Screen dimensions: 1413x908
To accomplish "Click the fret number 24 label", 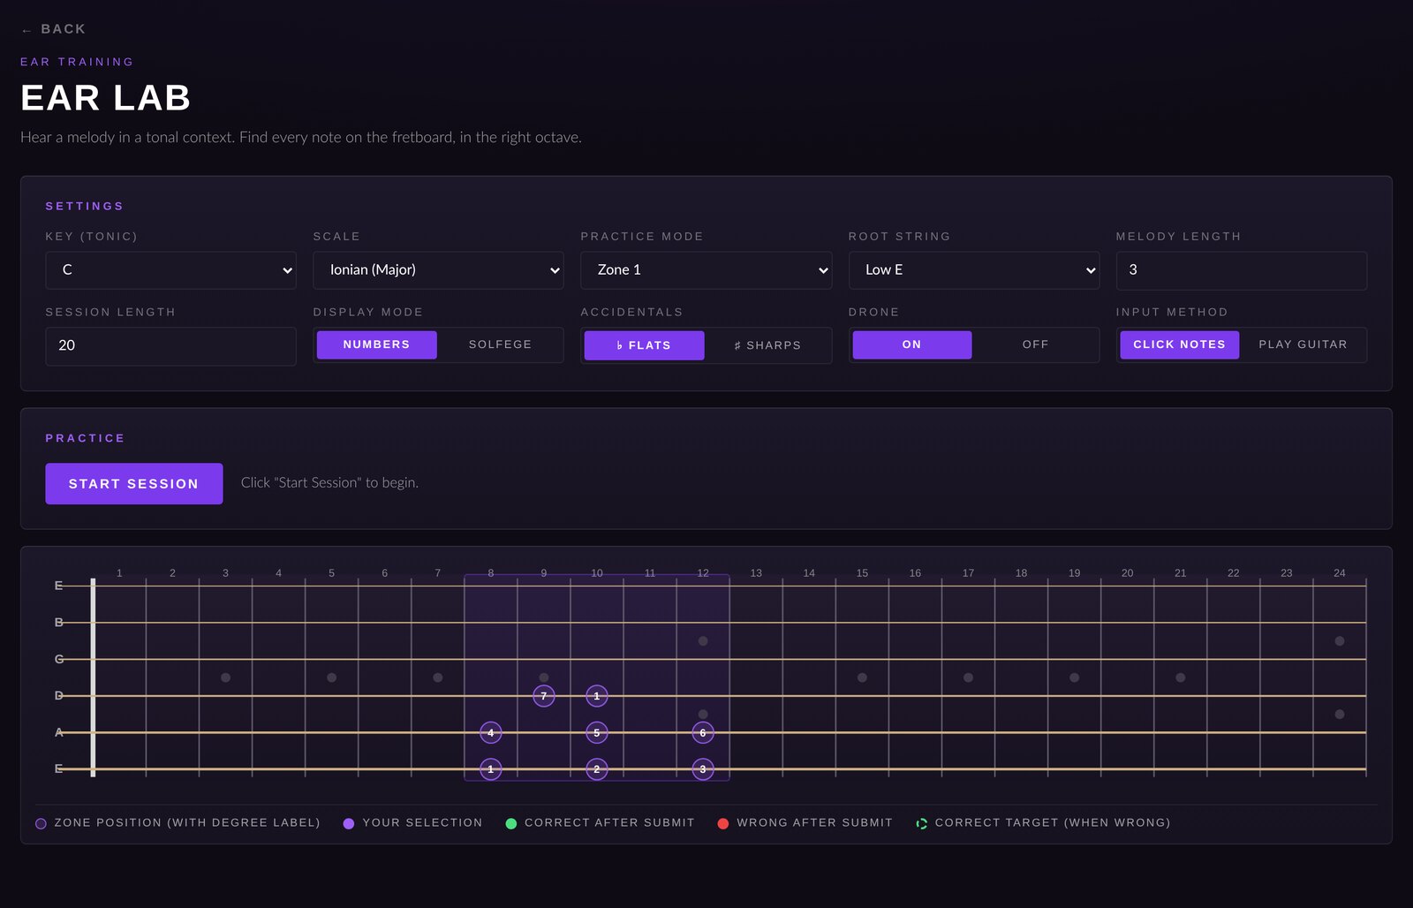I will (x=1340, y=573).
